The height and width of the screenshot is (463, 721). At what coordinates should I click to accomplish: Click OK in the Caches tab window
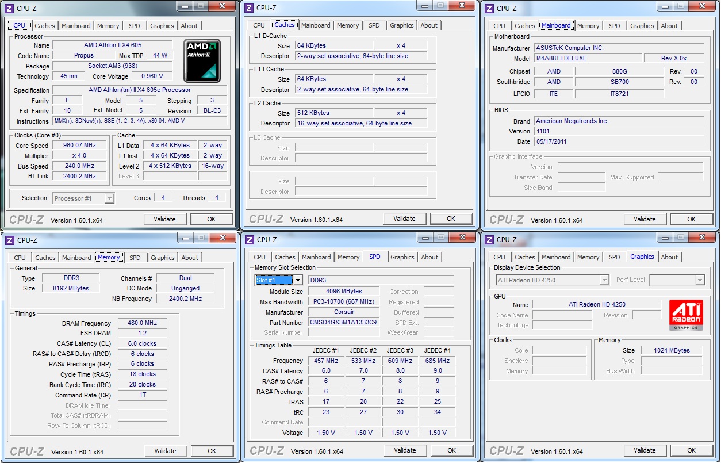451,219
